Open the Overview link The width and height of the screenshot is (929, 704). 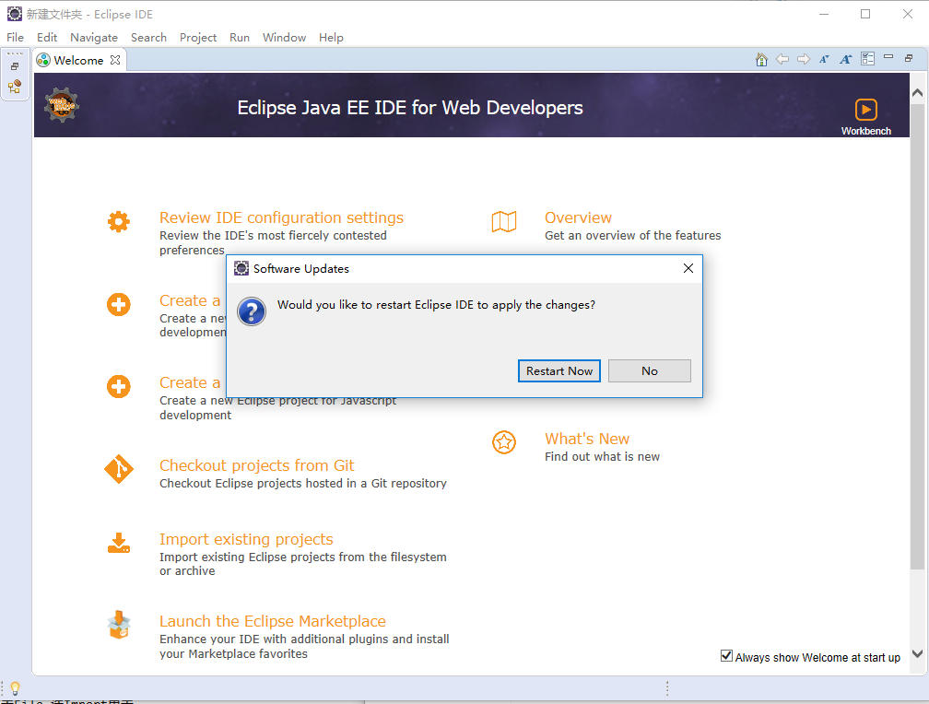click(578, 217)
